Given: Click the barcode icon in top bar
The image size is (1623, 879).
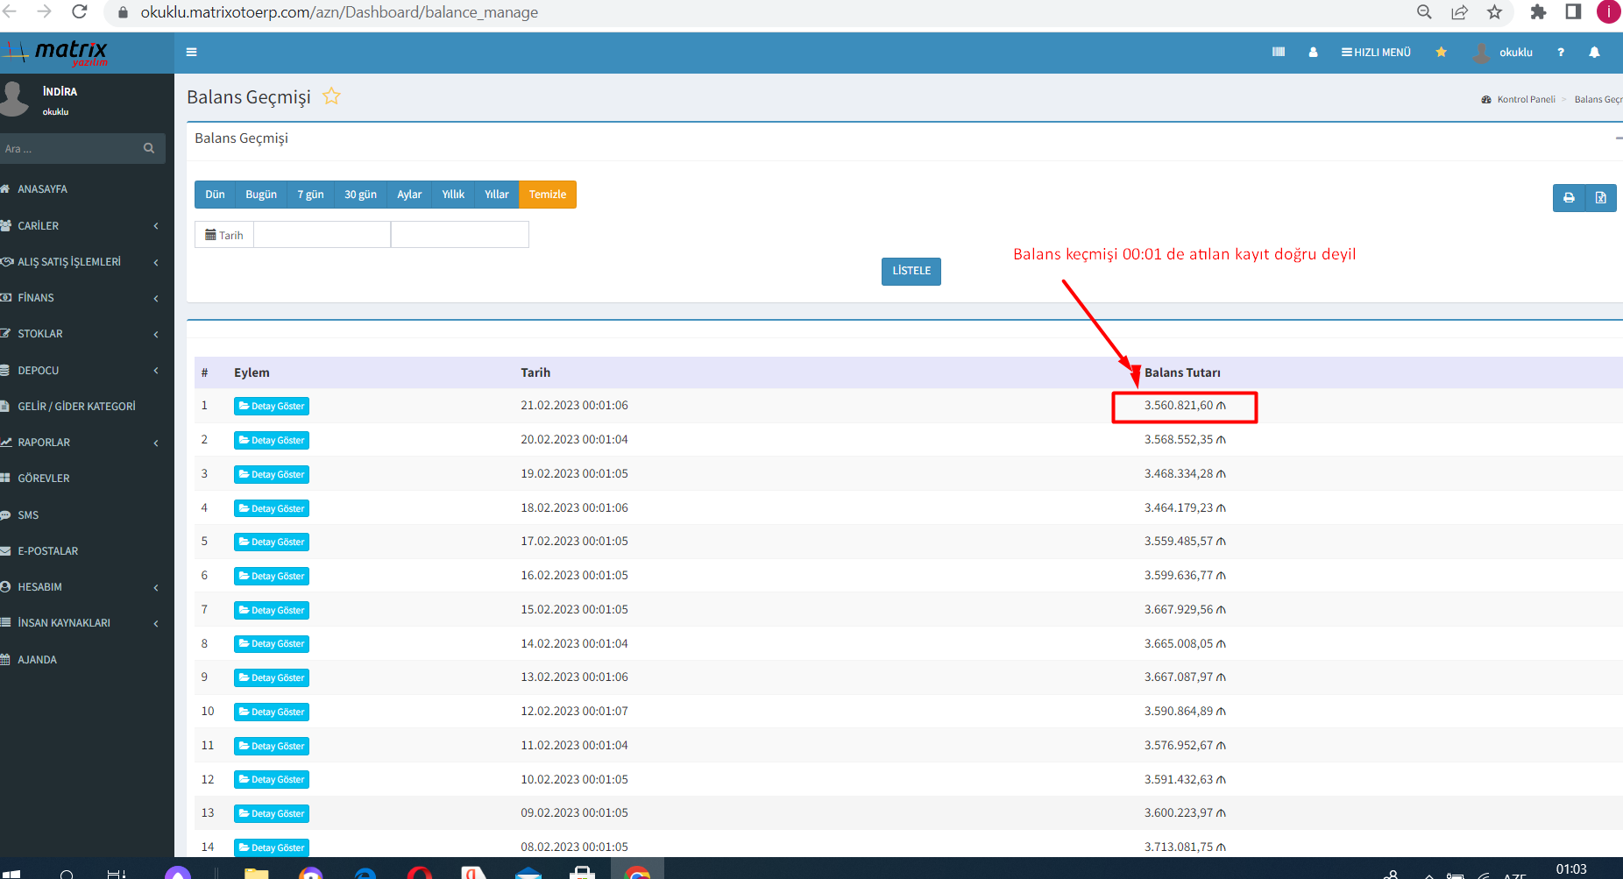Looking at the screenshot, I should click(1279, 53).
